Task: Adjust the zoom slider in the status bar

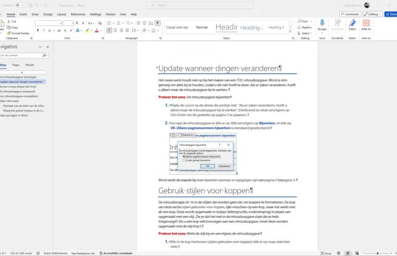Action: click(x=377, y=253)
